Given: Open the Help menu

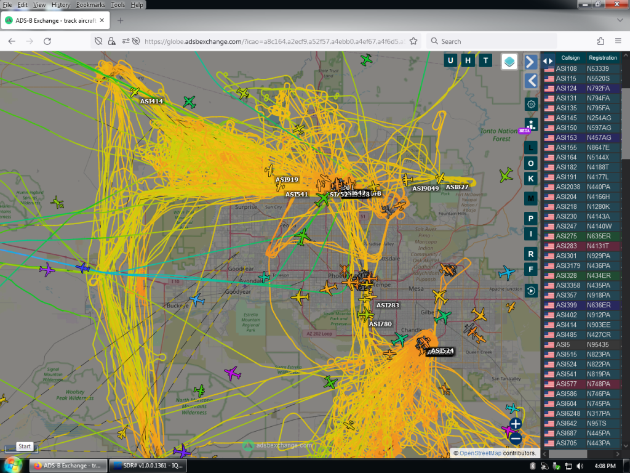Looking at the screenshot, I should pyautogui.click(x=137, y=5).
